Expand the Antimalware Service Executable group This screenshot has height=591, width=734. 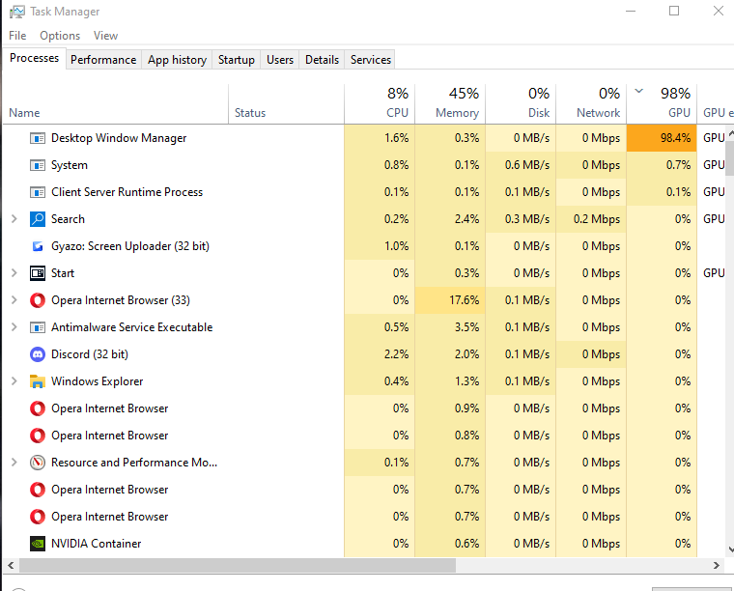coord(14,327)
